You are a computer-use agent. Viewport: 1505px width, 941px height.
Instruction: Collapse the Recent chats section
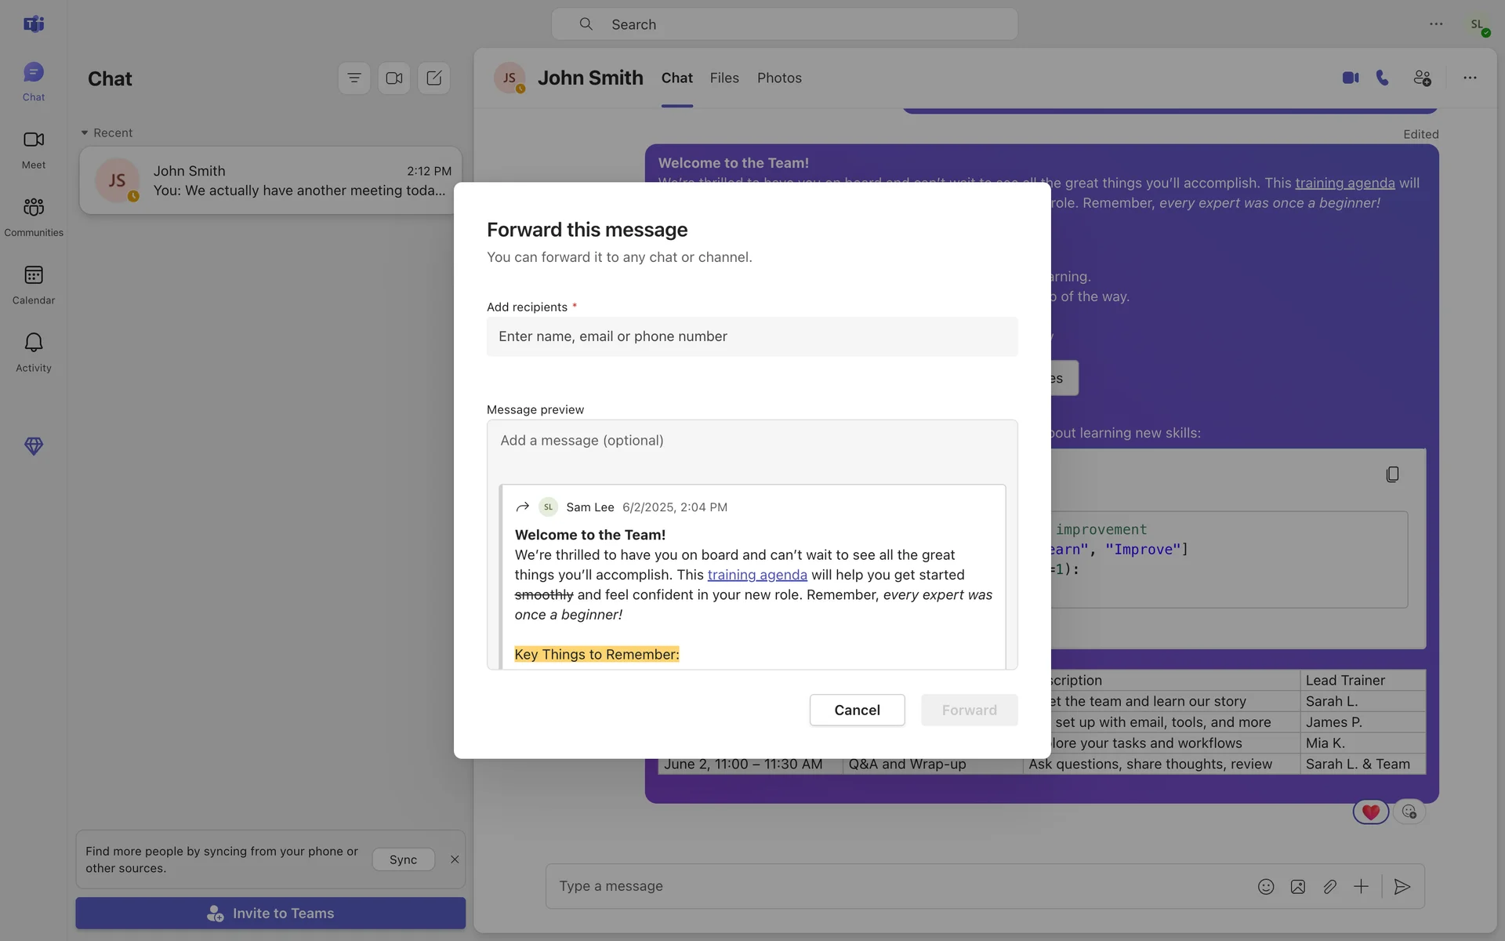[x=85, y=133]
